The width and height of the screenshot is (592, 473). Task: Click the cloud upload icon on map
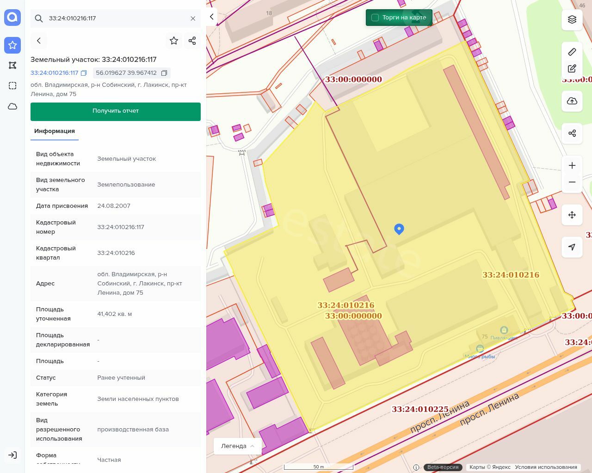[572, 101]
